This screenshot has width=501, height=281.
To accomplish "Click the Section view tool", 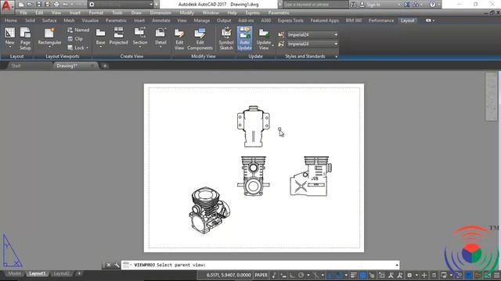I will pyautogui.click(x=140, y=37).
